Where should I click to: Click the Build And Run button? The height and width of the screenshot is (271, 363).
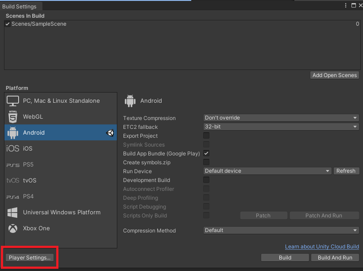tap(335, 258)
